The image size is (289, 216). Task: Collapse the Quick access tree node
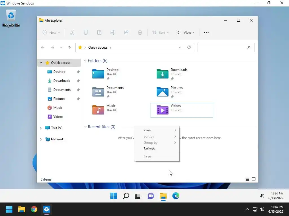(41, 63)
